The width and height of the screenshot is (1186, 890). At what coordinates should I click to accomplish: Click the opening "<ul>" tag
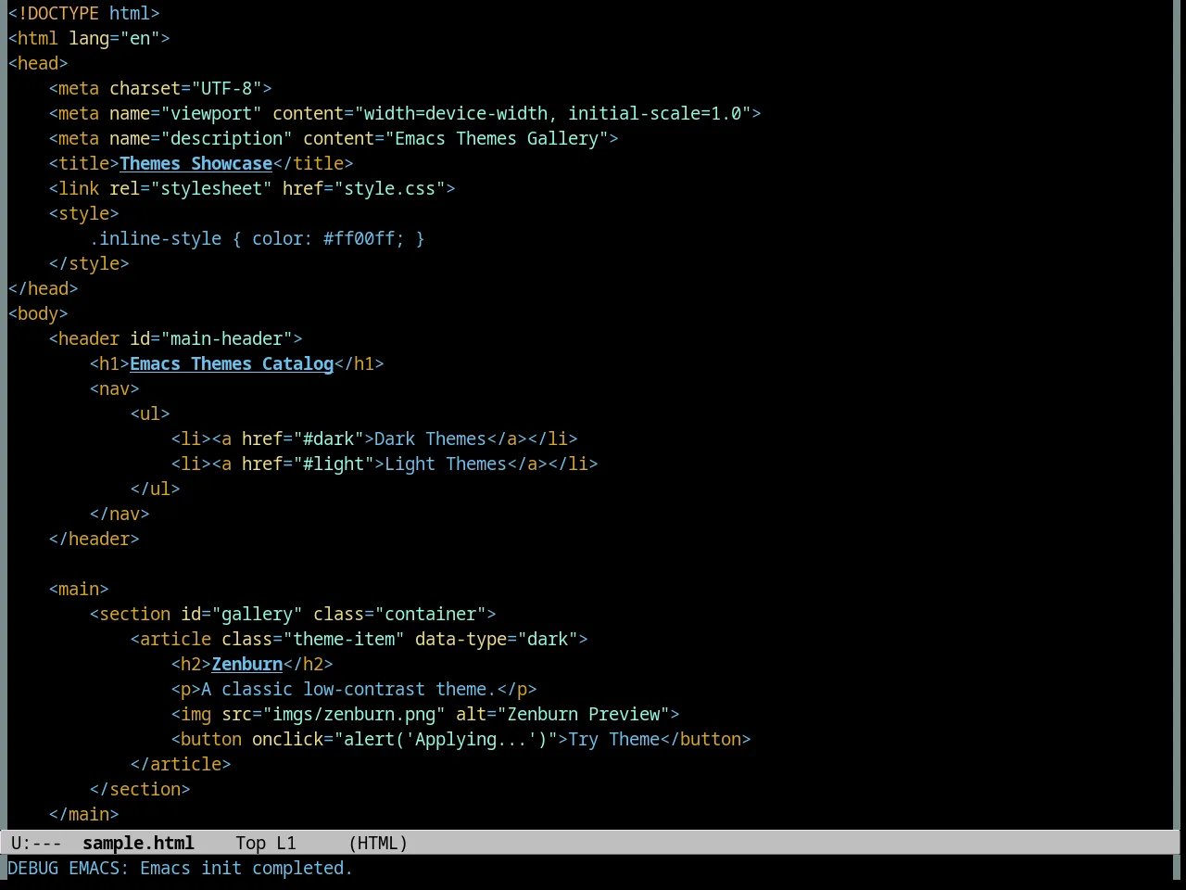click(x=150, y=413)
